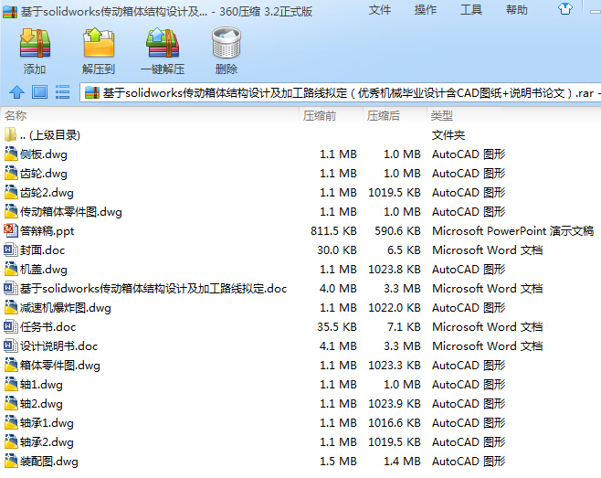Image resolution: width=601 pixels, height=478 pixels.
Task: Click the 590.6 KB compressed size
Action: pyautogui.click(x=397, y=231)
